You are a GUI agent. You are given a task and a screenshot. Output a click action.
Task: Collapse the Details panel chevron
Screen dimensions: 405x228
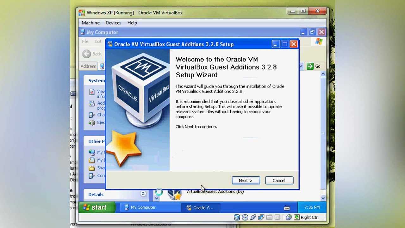pos(143,194)
